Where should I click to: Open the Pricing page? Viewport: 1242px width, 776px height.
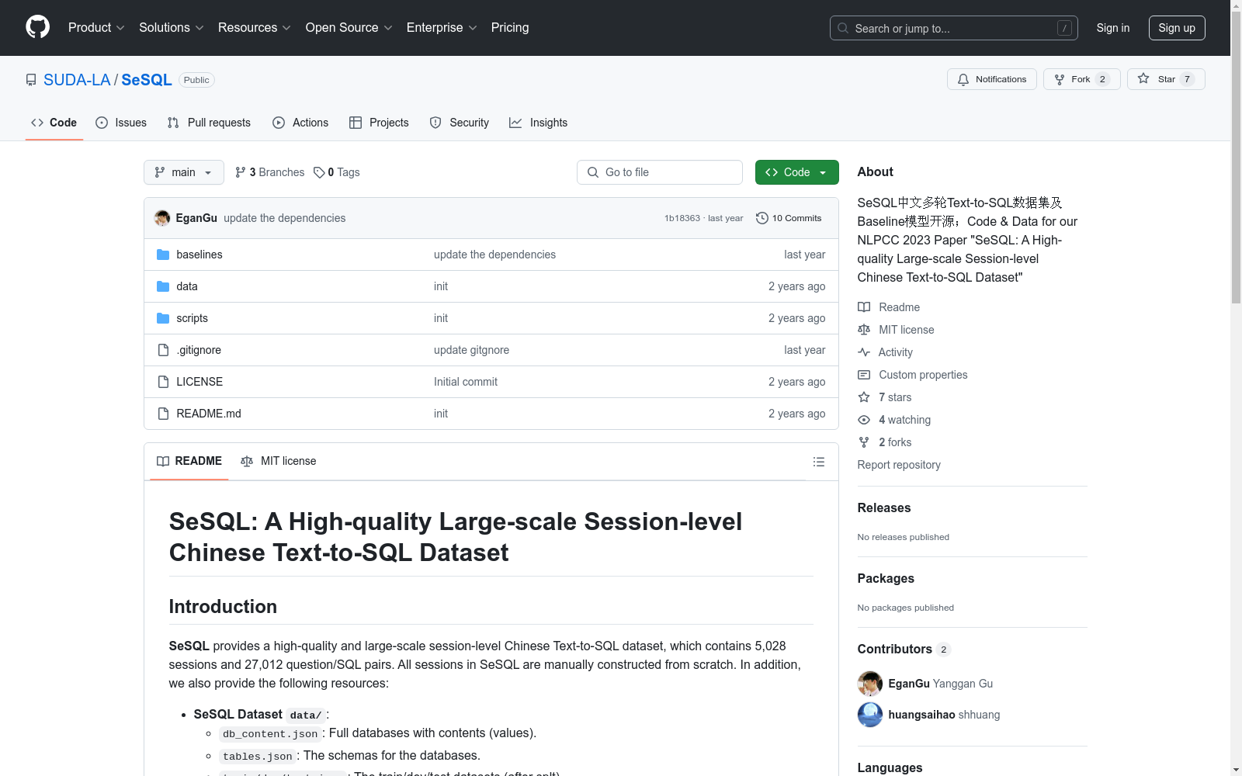[510, 27]
